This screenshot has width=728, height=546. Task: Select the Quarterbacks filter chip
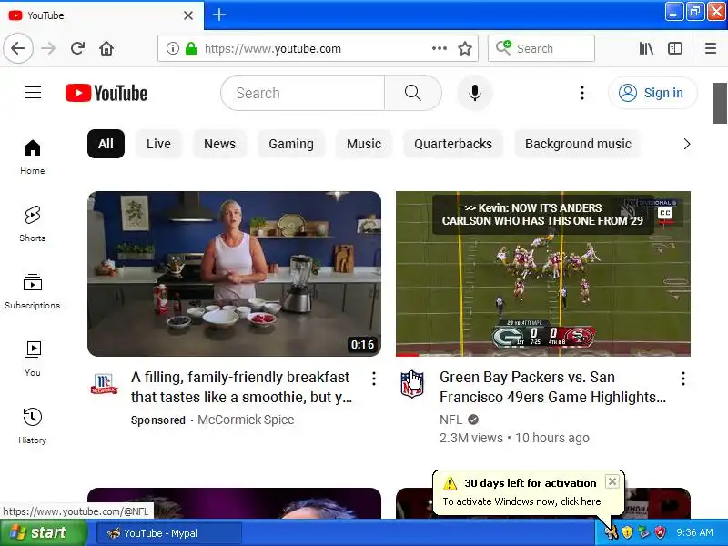[453, 144]
